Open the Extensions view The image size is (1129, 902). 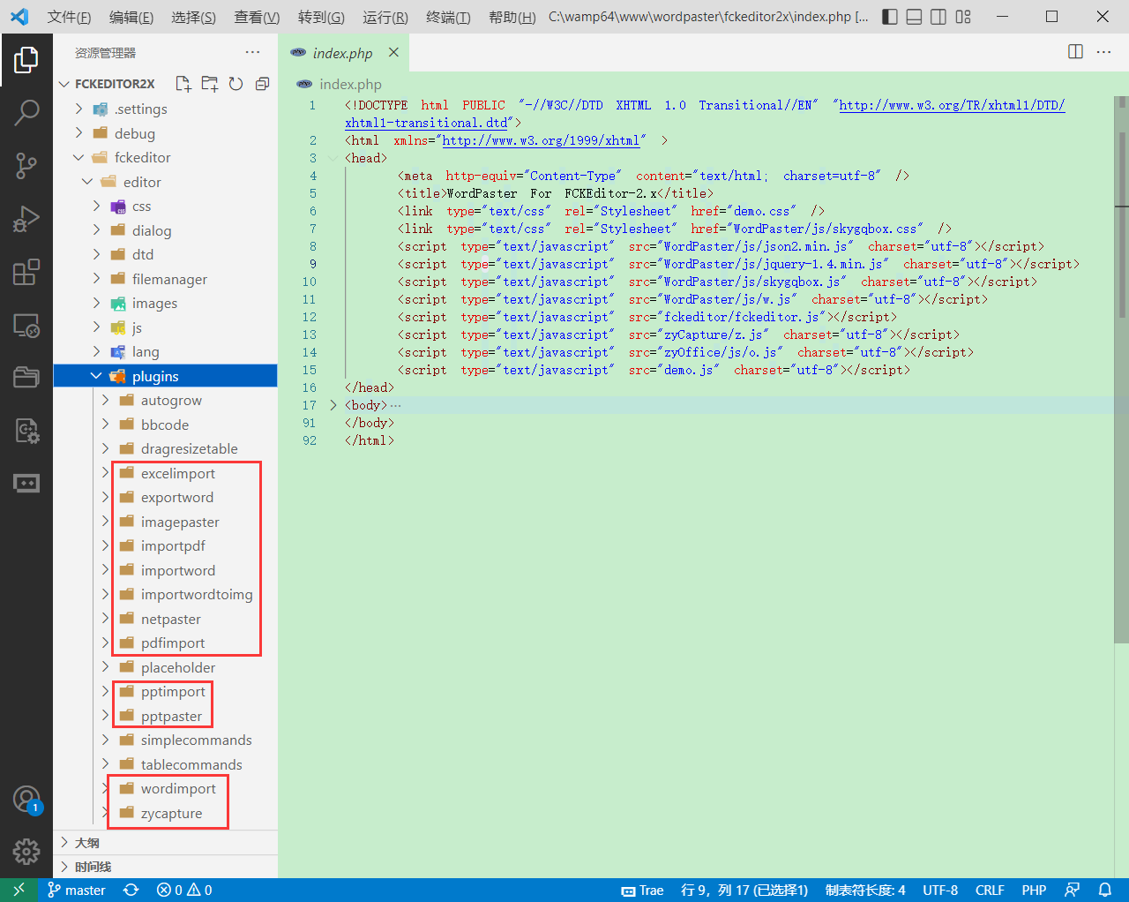[26, 272]
